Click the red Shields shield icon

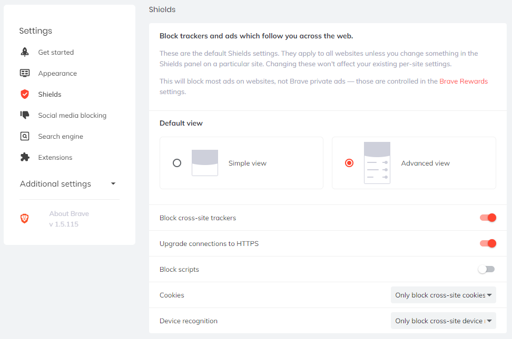pos(25,94)
